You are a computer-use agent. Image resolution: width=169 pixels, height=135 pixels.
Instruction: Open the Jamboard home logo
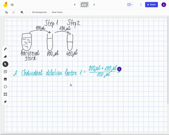click(5, 5)
